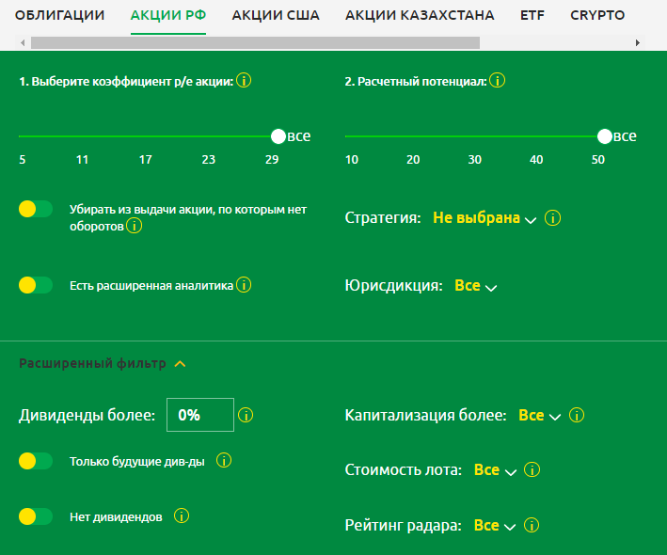Switch to АКЦИИ США tab
The height and width of the screenshot is (555, 667).
[x=276, y=16]
